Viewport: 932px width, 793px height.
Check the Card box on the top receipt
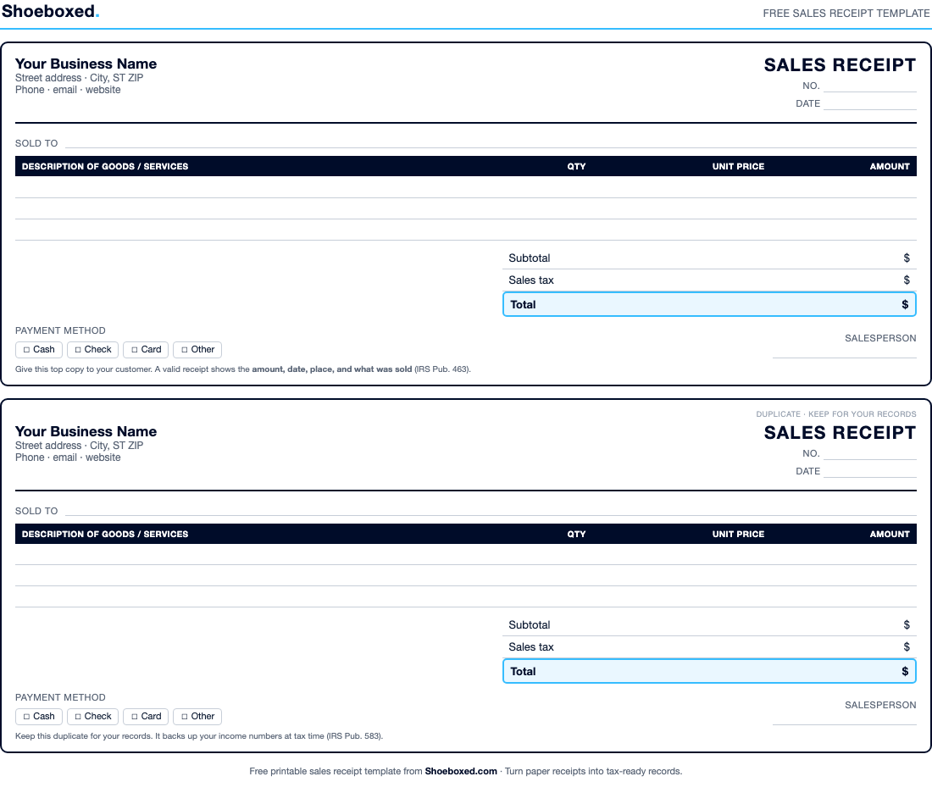(146, 350)
